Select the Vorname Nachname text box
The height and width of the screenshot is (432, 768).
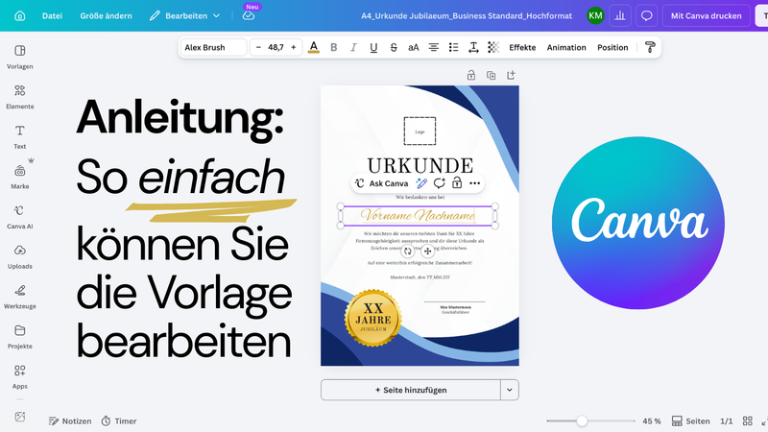tap(418, 215)
